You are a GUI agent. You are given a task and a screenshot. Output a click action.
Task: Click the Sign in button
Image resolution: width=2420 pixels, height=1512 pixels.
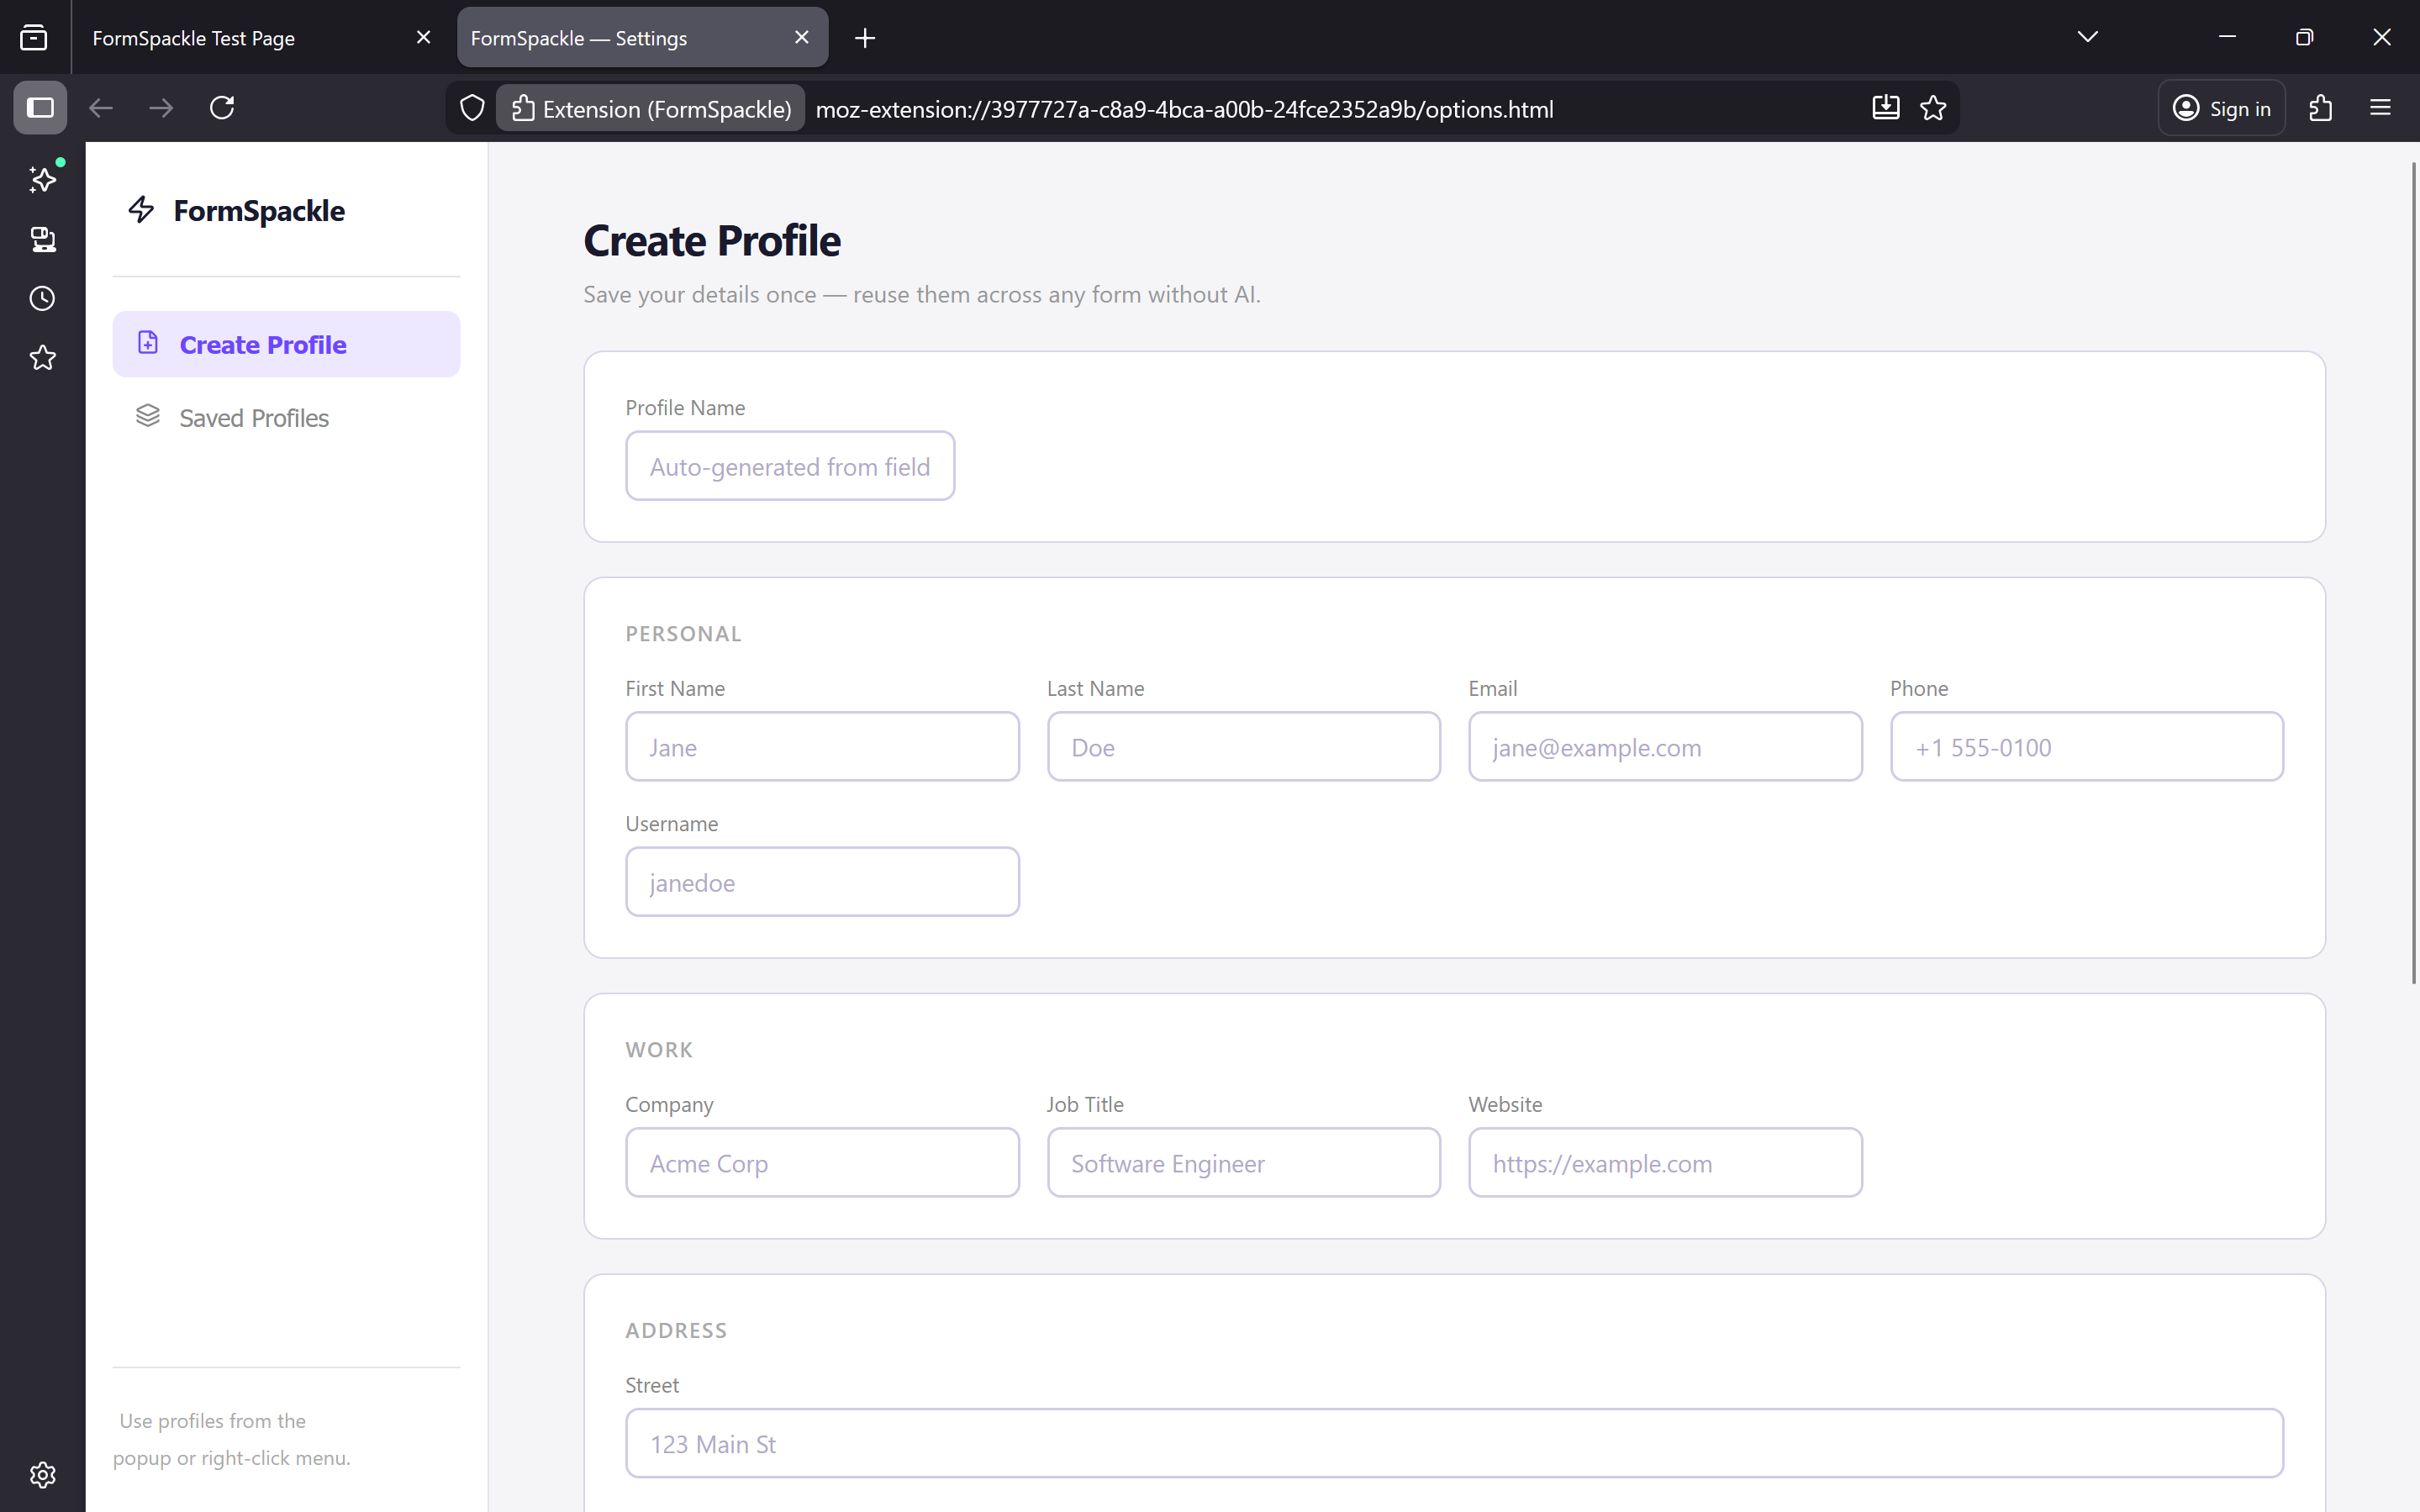pos(2221,108)
